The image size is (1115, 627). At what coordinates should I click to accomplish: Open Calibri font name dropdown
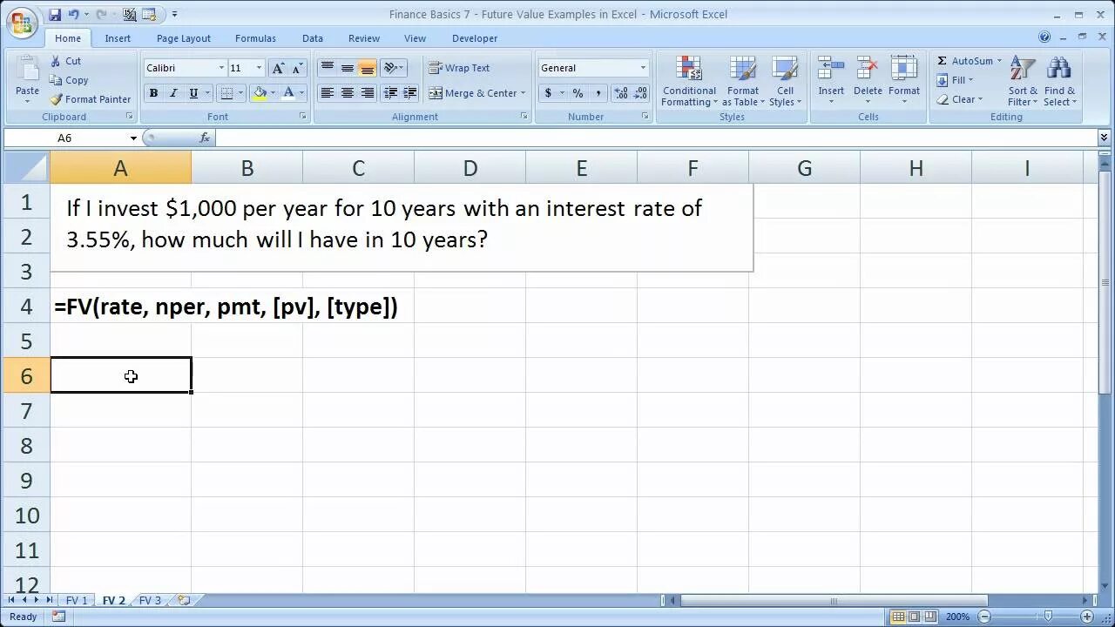[x=221, y=68]
